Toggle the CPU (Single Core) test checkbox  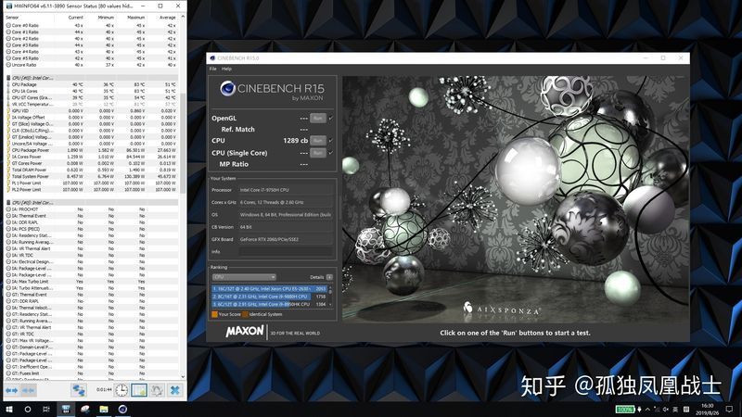[x=331, y=153]
